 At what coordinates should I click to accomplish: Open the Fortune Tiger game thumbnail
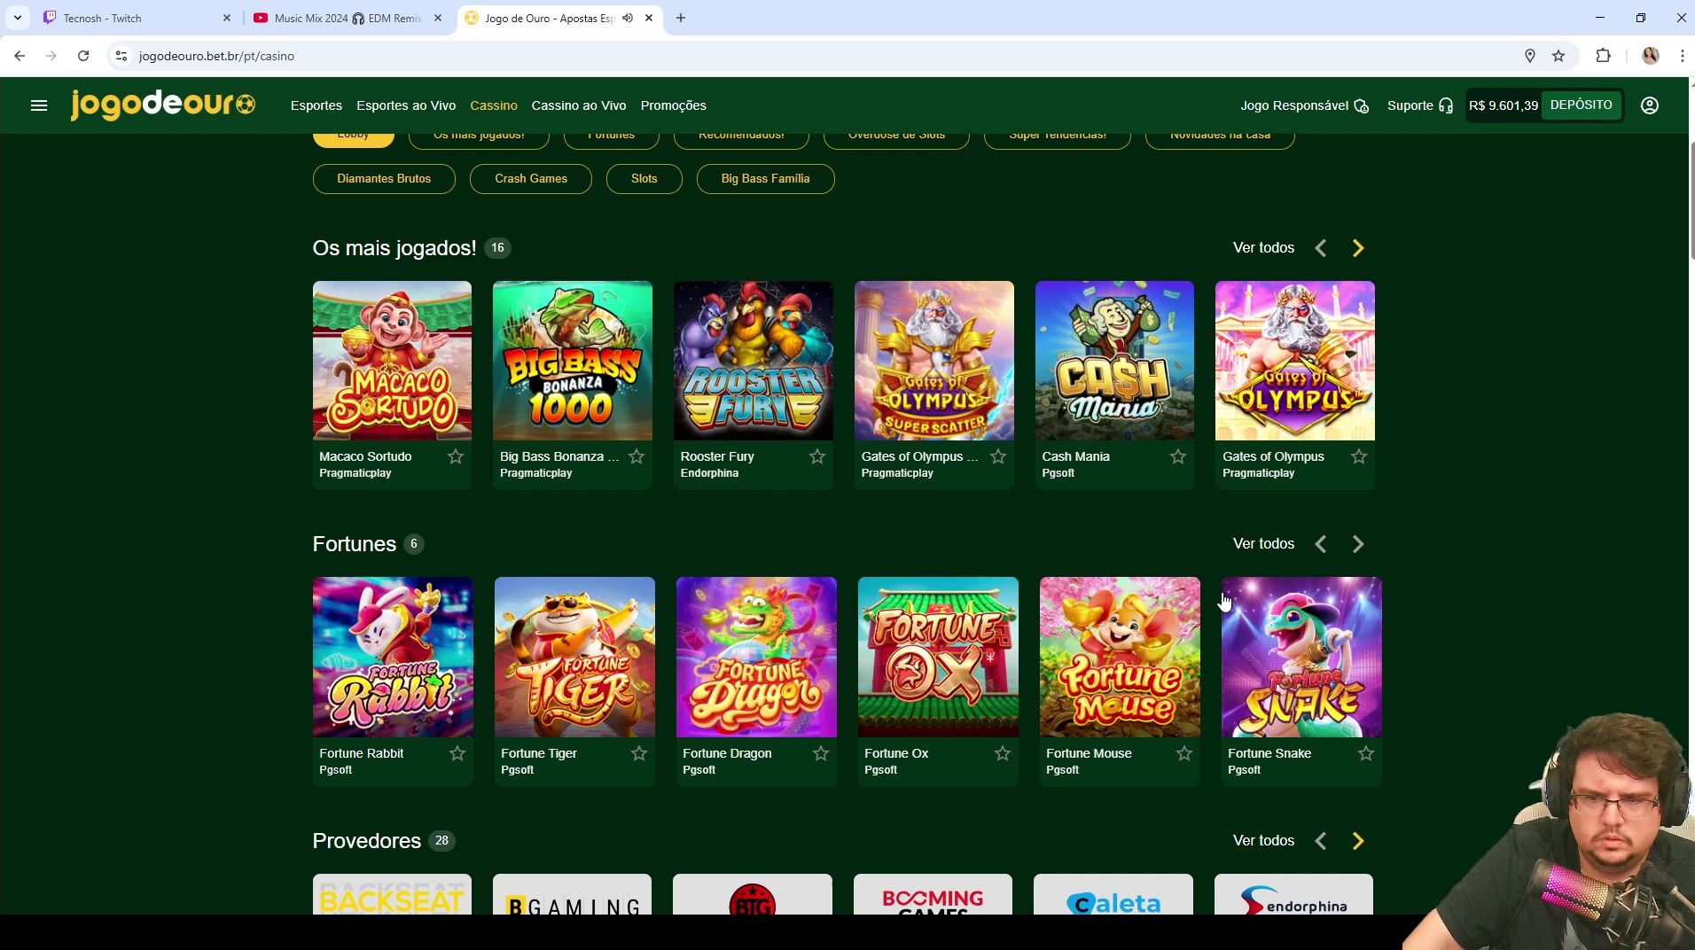pyautogui.click(x=574, y=657)
